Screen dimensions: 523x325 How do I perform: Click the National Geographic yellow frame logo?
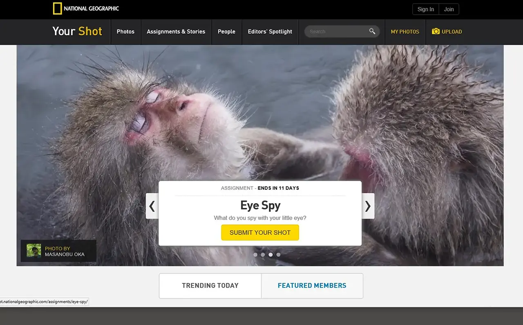tap(58, 9)
